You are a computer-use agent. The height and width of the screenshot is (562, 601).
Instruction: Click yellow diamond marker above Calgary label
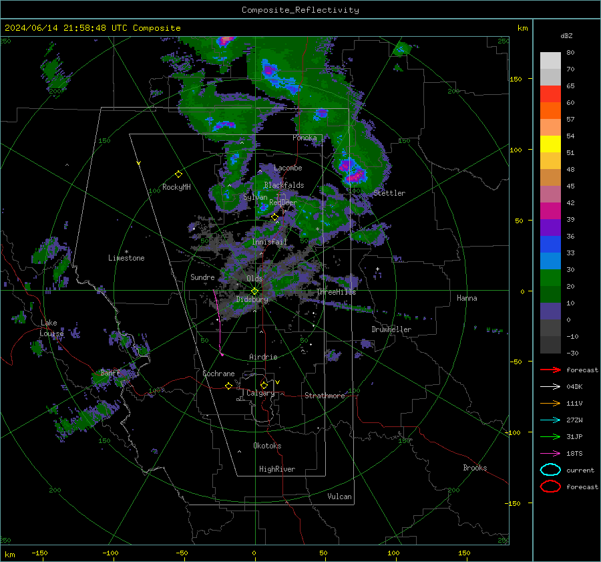point(264,385)
